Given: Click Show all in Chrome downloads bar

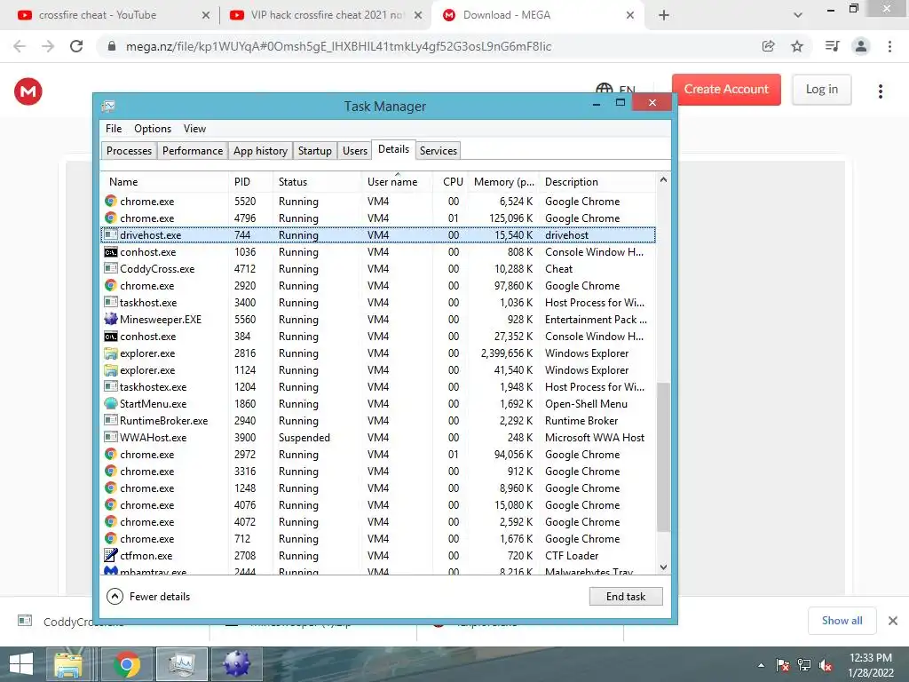Looking at the screenshot, I should coord(842,621).
